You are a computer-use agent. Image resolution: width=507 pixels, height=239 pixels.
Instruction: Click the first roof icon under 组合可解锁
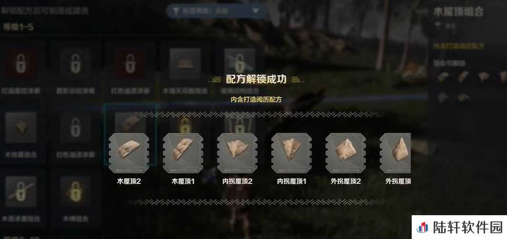pyautogui.click(x=443, y=77)
